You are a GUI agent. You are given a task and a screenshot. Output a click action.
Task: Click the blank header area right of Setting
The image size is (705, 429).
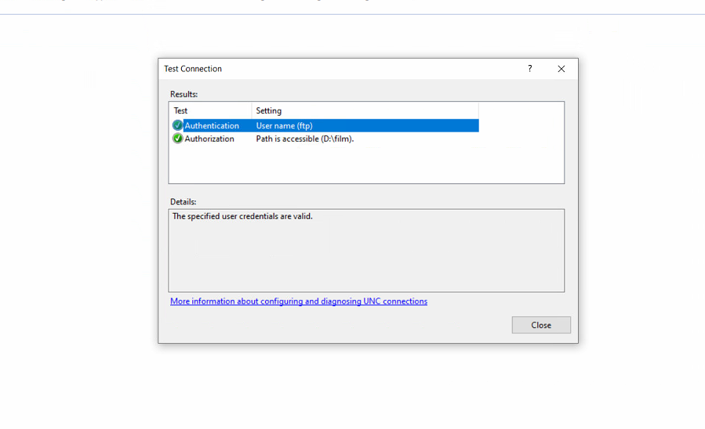pos(521,110)
